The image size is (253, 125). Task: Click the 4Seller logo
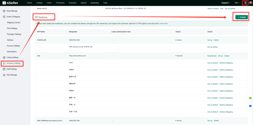coord(10,3)
